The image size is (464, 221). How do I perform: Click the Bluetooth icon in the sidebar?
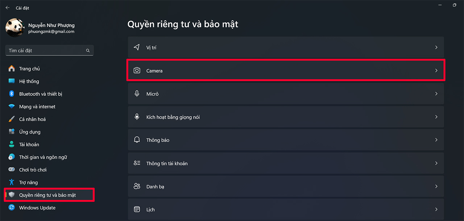12,94
